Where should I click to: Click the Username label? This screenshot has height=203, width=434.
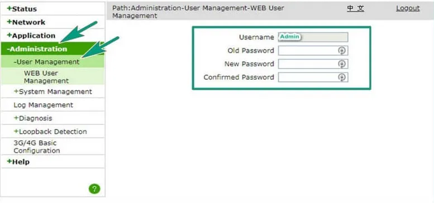coord(256,37)
